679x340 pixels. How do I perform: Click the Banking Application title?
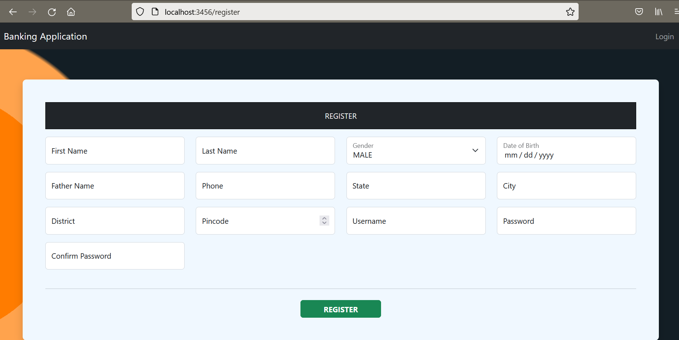coord(45,36)
